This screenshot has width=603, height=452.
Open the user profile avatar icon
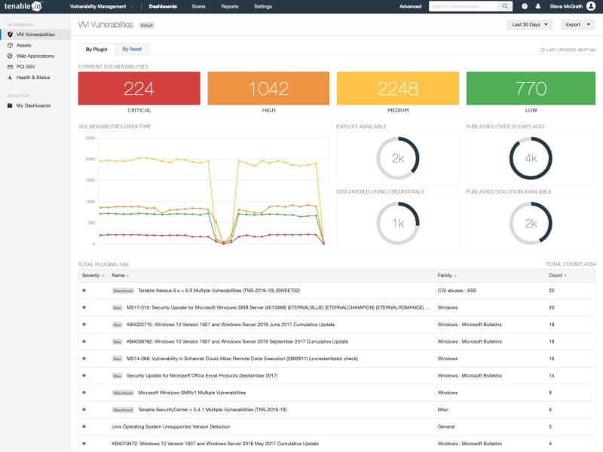click(x=590, y=6)
